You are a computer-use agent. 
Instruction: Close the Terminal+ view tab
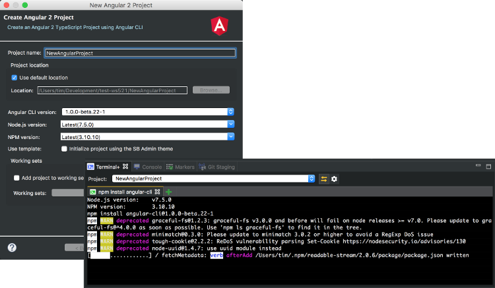(125, 166)
